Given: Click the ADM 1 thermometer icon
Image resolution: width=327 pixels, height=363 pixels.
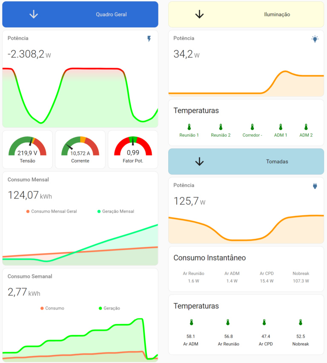Looking at the screenshot, I should (280, 127).
